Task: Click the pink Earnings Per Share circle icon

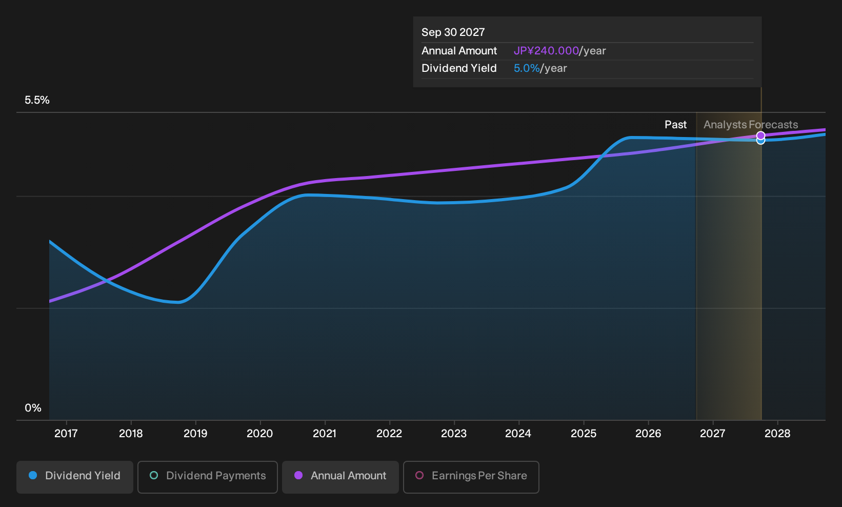Action: [x=419, y=475]
